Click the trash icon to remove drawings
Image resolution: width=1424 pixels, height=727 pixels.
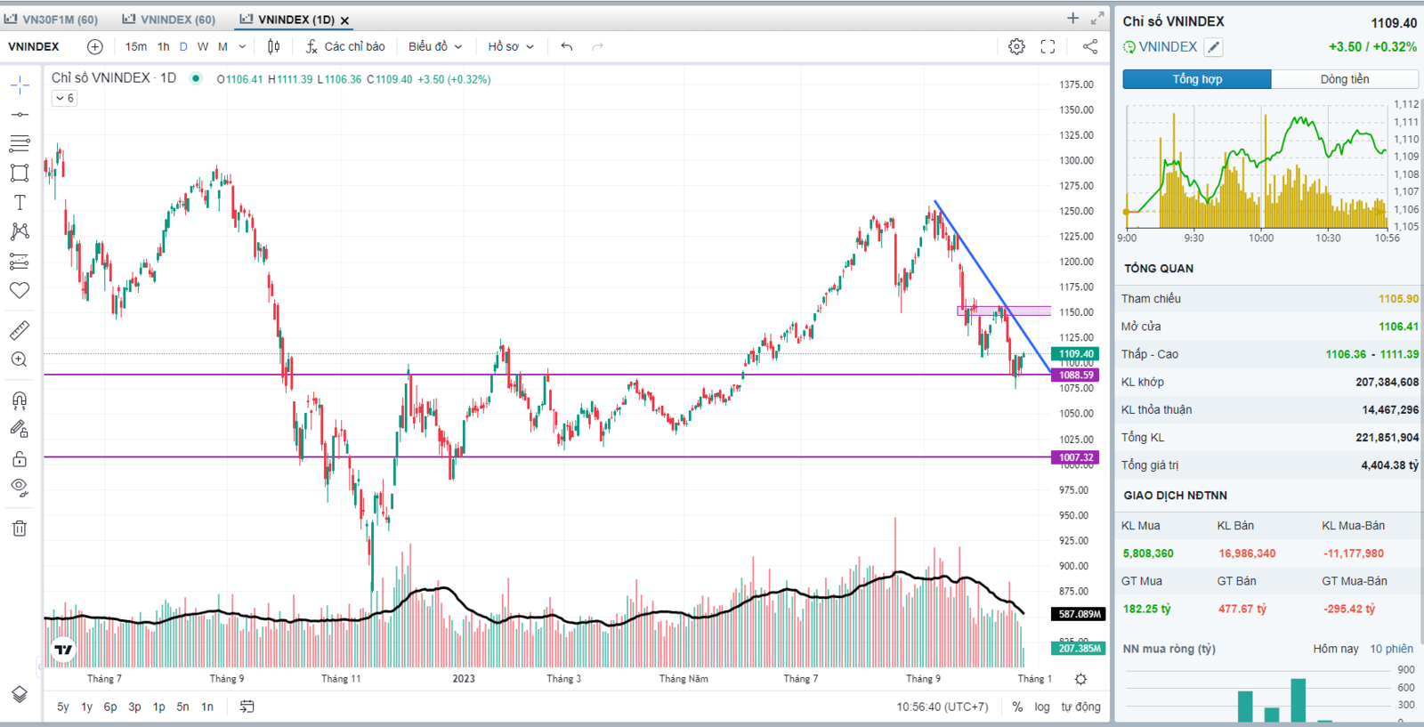click(x=20, y=529)
